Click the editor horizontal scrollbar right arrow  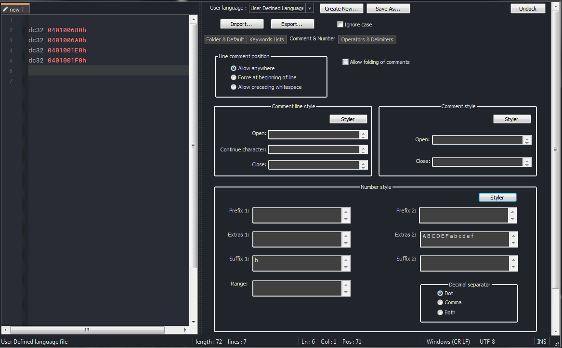point(185,330)
